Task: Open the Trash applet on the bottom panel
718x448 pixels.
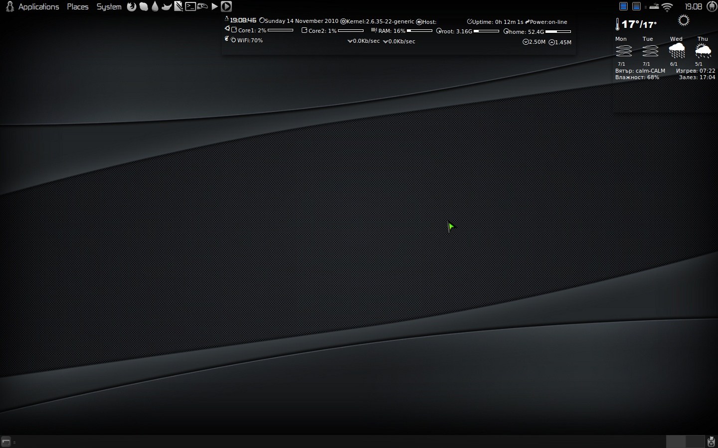Action: tap(712, 441)
